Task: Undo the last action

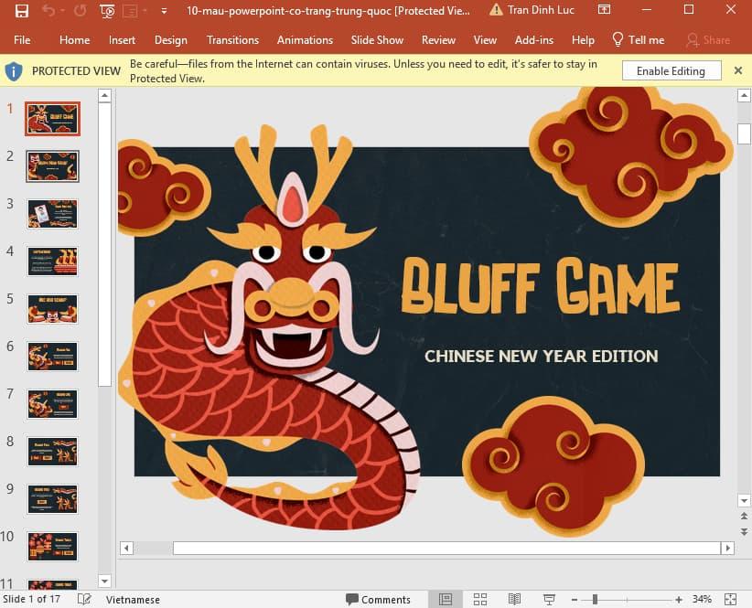Action: (49, 10)
